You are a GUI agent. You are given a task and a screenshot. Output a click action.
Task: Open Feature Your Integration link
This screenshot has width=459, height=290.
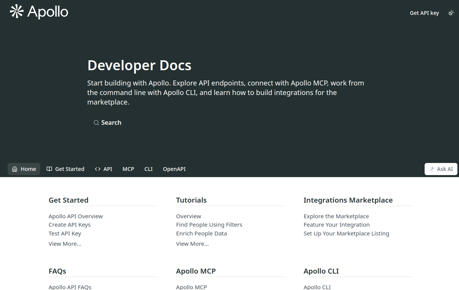(x=337, y=225)
